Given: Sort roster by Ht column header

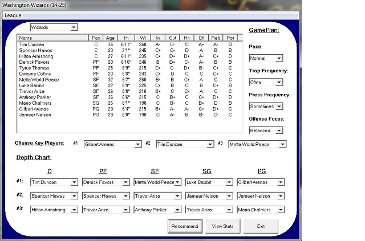Looking at the screenshot, I should [x=126, y=38].
